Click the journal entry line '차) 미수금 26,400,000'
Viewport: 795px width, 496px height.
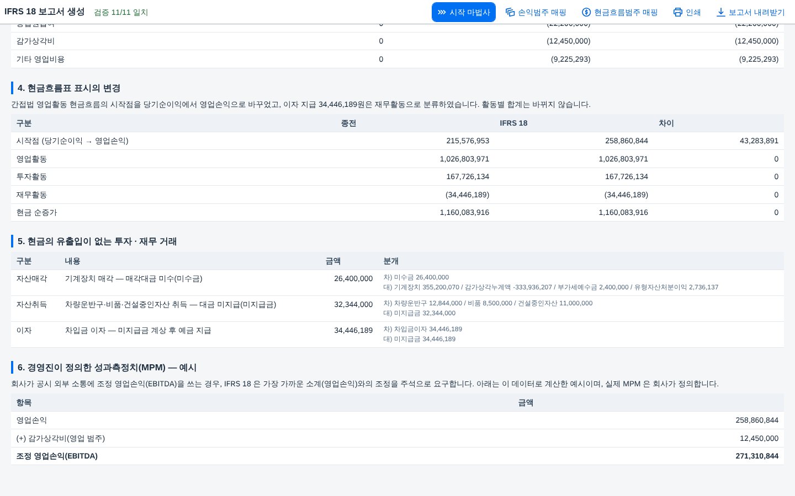point(416,278)
